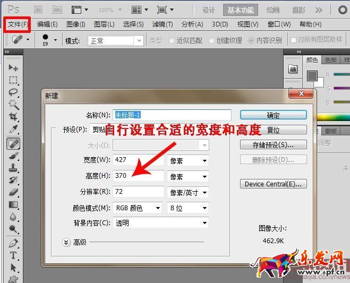This screenshot has width=350, height=283.
Task: Select the Dodge tool
Action: pyautogui.click(x=13, y=229)
